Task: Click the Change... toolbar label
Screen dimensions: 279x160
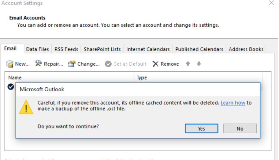Action: [x=89, y=64]
